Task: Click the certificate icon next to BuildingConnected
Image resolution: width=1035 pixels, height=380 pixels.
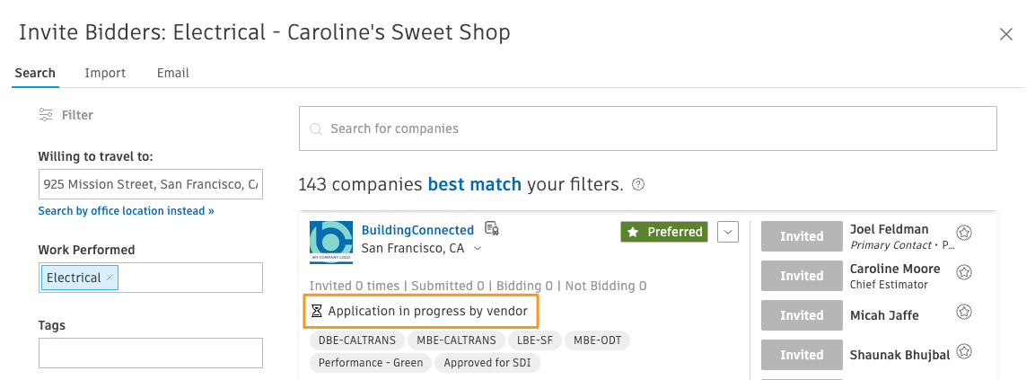Action: tap(491, 229)
